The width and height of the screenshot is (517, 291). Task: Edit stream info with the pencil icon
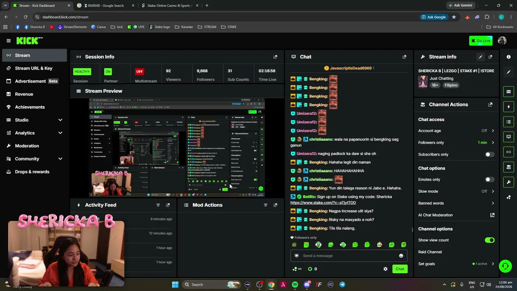click(x=480, y=57)
